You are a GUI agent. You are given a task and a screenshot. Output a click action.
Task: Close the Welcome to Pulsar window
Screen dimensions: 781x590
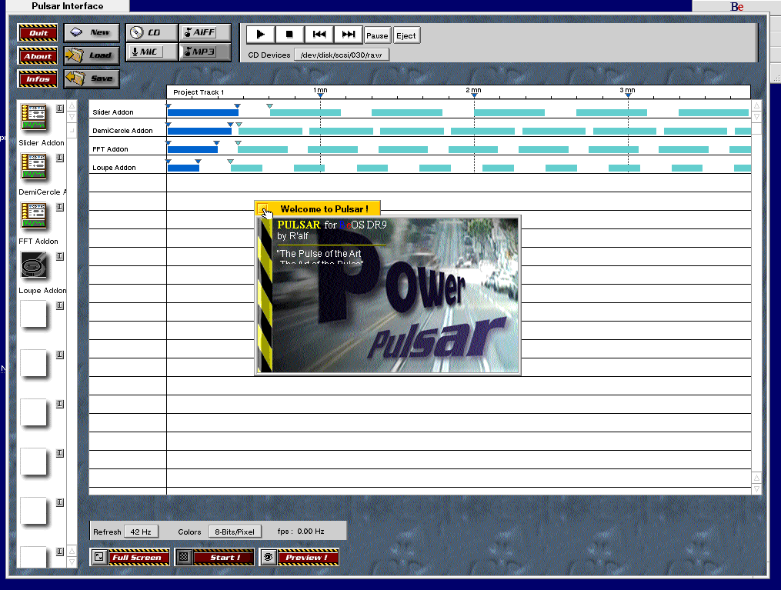[263, 208]
